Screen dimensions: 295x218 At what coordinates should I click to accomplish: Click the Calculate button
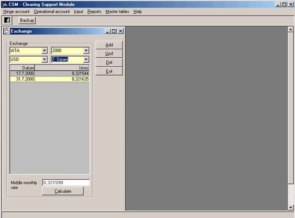click(63, 191)
